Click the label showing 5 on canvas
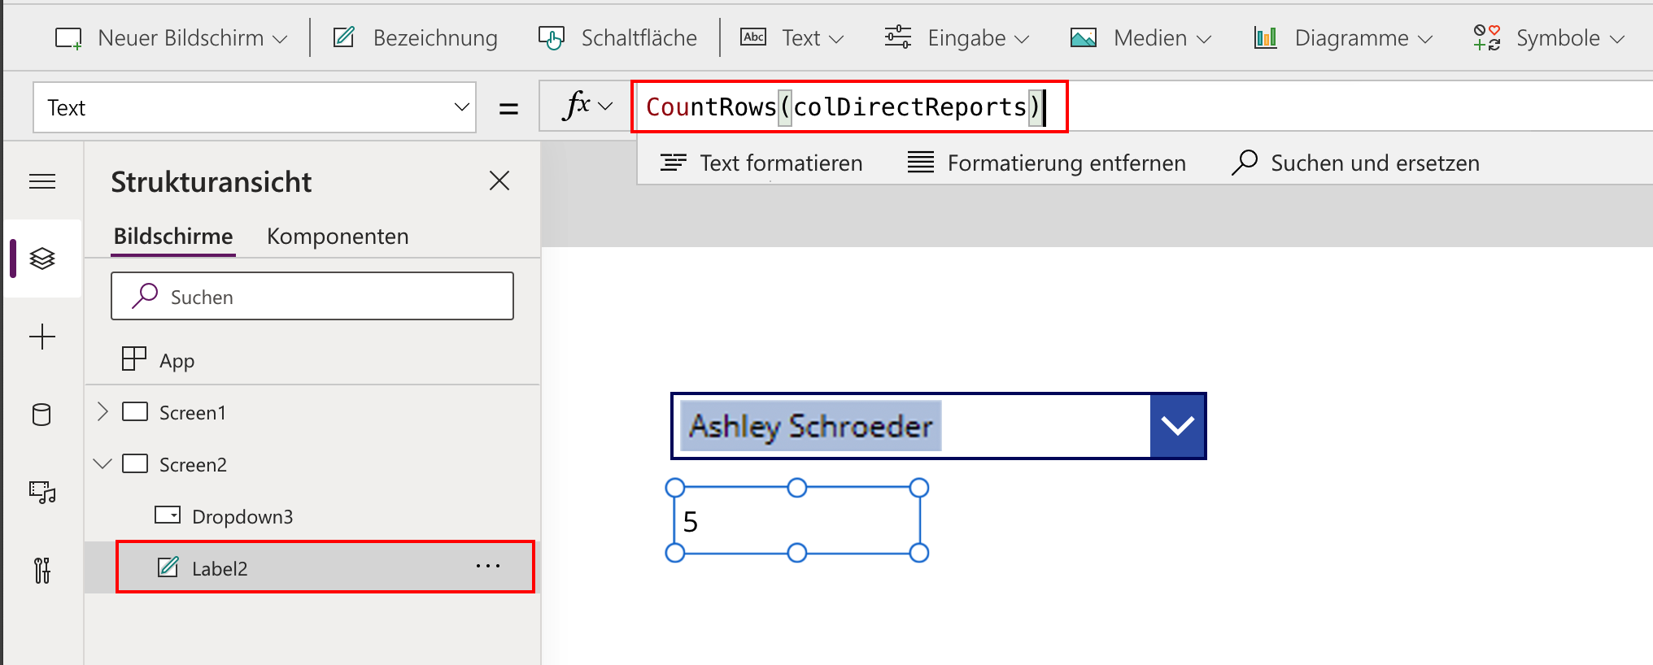Screen dimensions: 1653x665 point(797,520)
